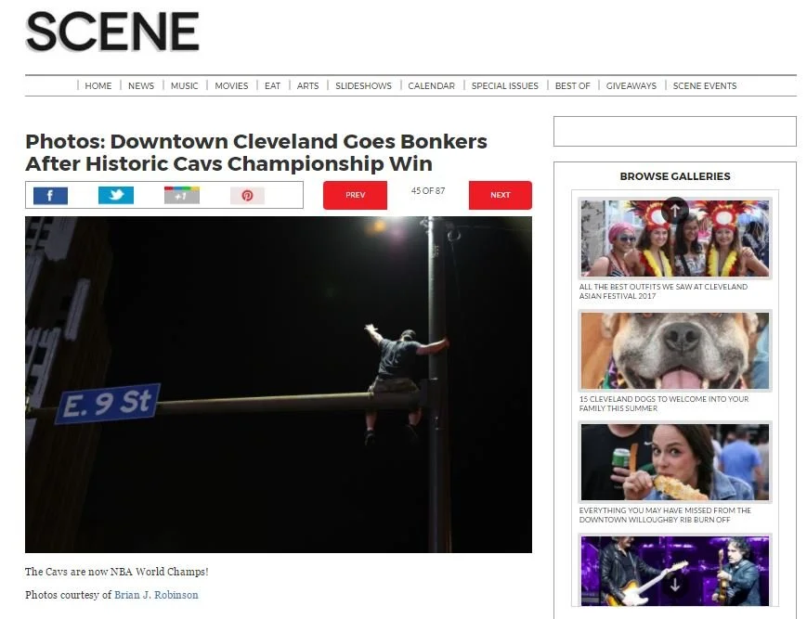Open the BEST OF section
Image resolution: width=807 pixels, height=619 pixels.
[x=572, y=86]
